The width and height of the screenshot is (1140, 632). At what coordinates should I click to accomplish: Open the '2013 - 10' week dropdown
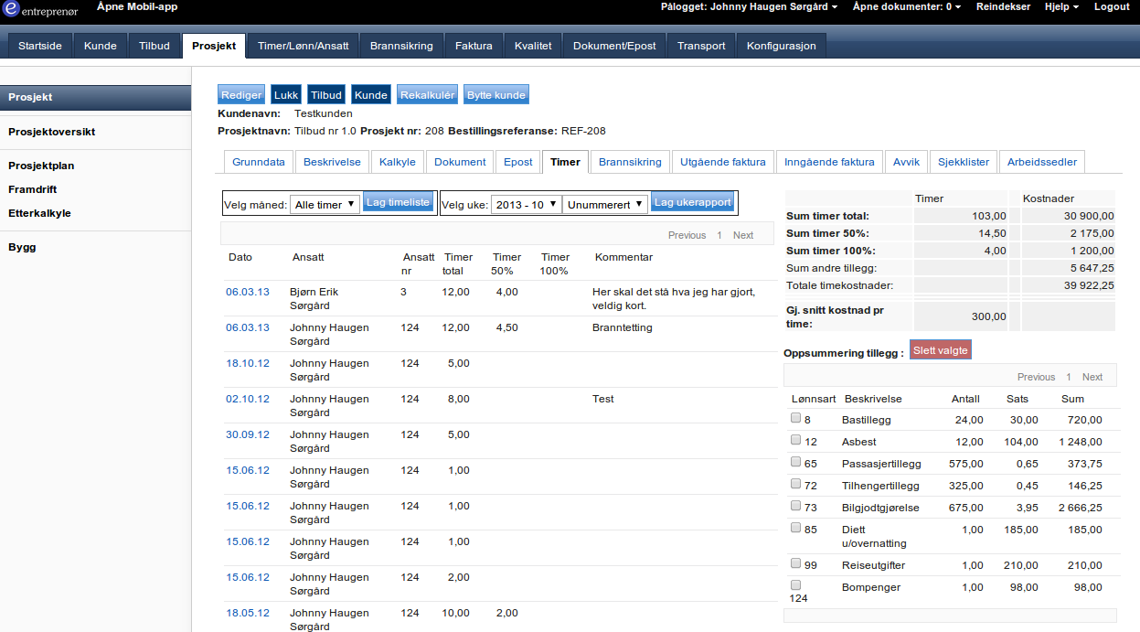526,205
